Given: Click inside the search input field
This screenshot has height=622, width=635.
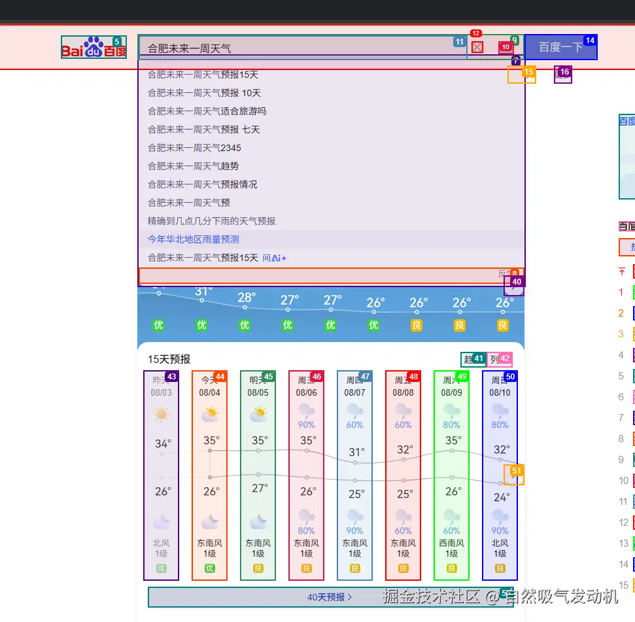Looking at the screenshot, I should tap(294, 47).
